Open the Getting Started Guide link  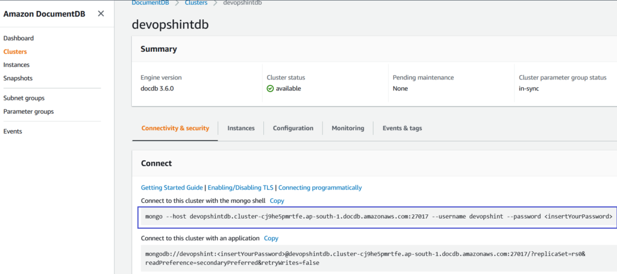pyautogui.click(x=172, y=187)
